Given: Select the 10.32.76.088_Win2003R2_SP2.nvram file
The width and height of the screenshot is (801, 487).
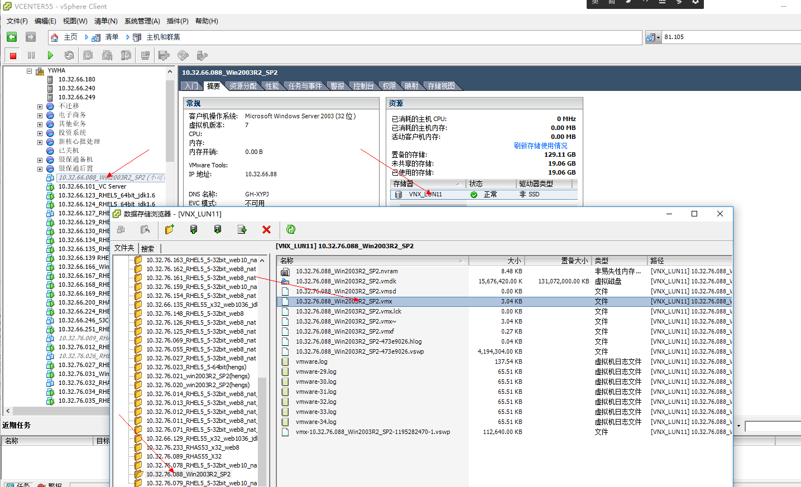Looking at the screenshot, I should [x=347, y=271].
